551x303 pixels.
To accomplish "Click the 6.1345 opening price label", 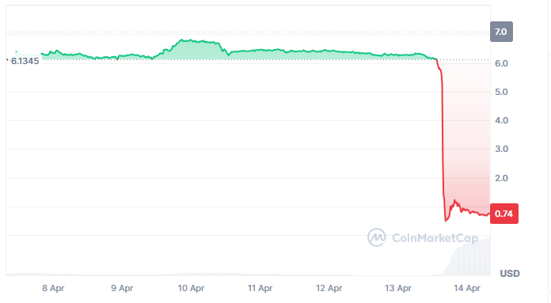I will pyautogui.click(x=25, y=61).
